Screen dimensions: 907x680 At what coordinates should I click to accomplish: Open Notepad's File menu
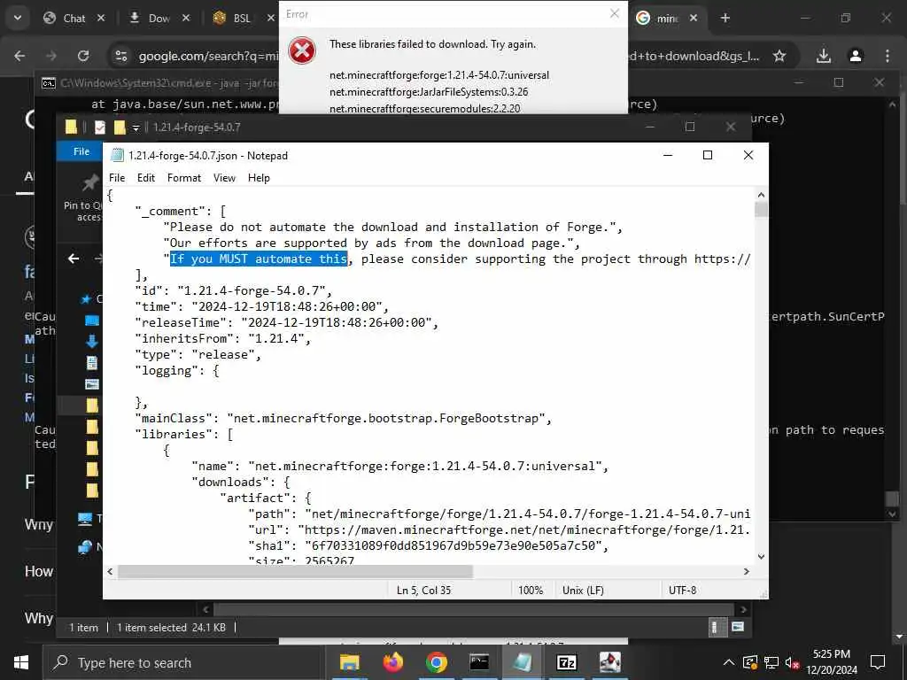[117, 178]
